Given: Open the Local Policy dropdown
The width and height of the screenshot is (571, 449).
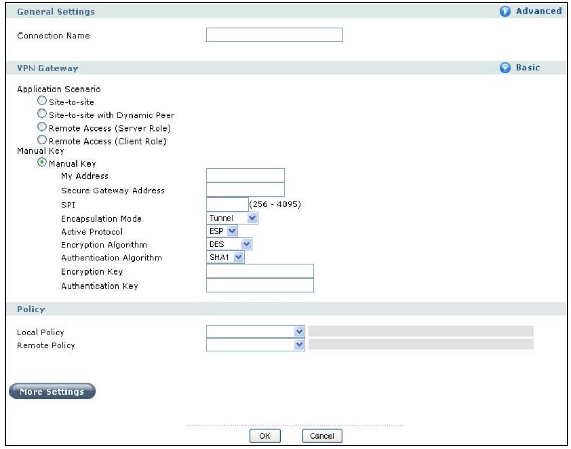Looking at the screenshot, I should (255, 332).
